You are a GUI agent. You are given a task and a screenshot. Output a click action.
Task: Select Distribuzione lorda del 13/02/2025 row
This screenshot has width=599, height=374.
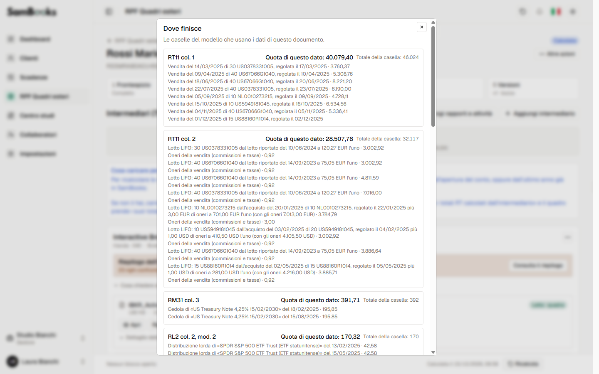(x=272, y=346)
